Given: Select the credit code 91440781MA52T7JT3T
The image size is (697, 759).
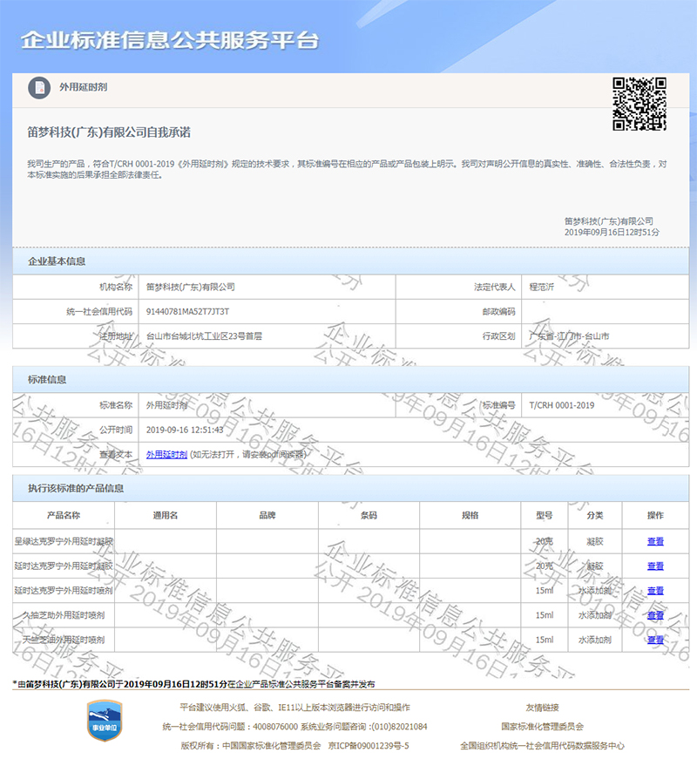Looking at the screenshot, I should point(188,311).
